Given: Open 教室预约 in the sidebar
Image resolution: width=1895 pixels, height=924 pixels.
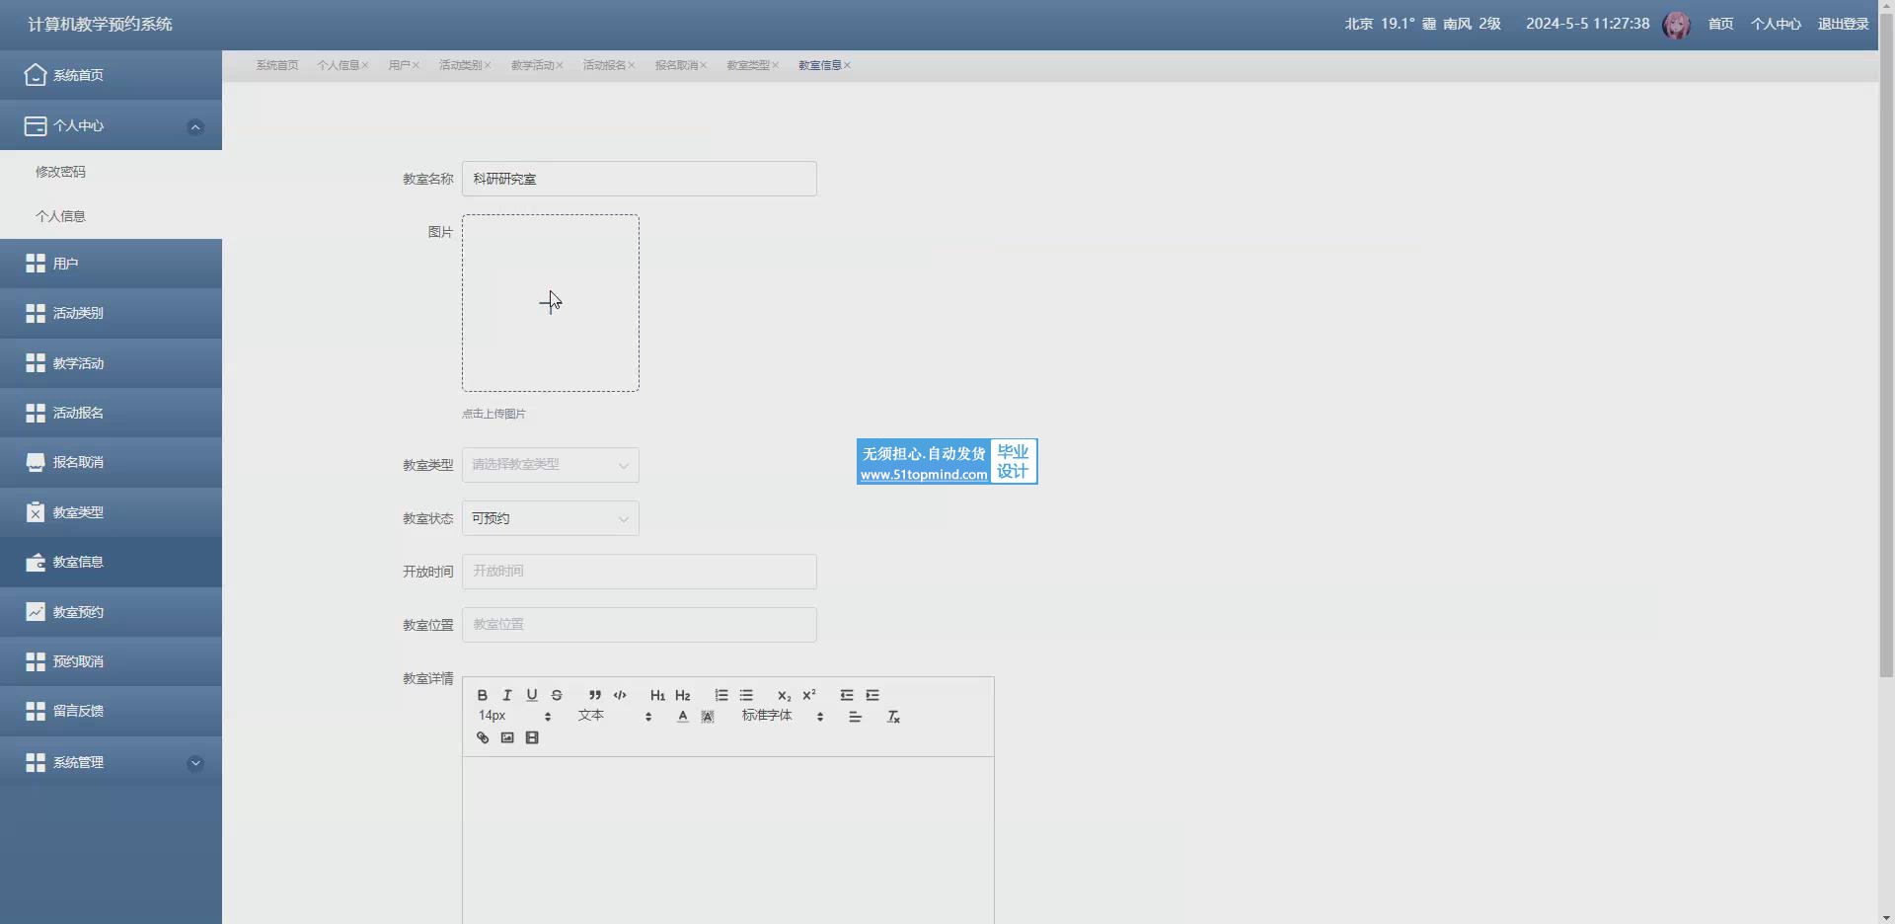Looking at the screenshot, I should coord(111,612).
